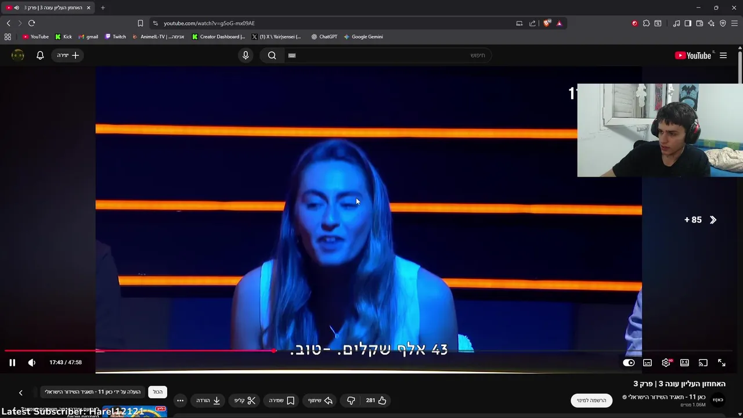Viewport: 743px width, 418px height.
Task: Open the media control music note
Action: pos(676,23)
